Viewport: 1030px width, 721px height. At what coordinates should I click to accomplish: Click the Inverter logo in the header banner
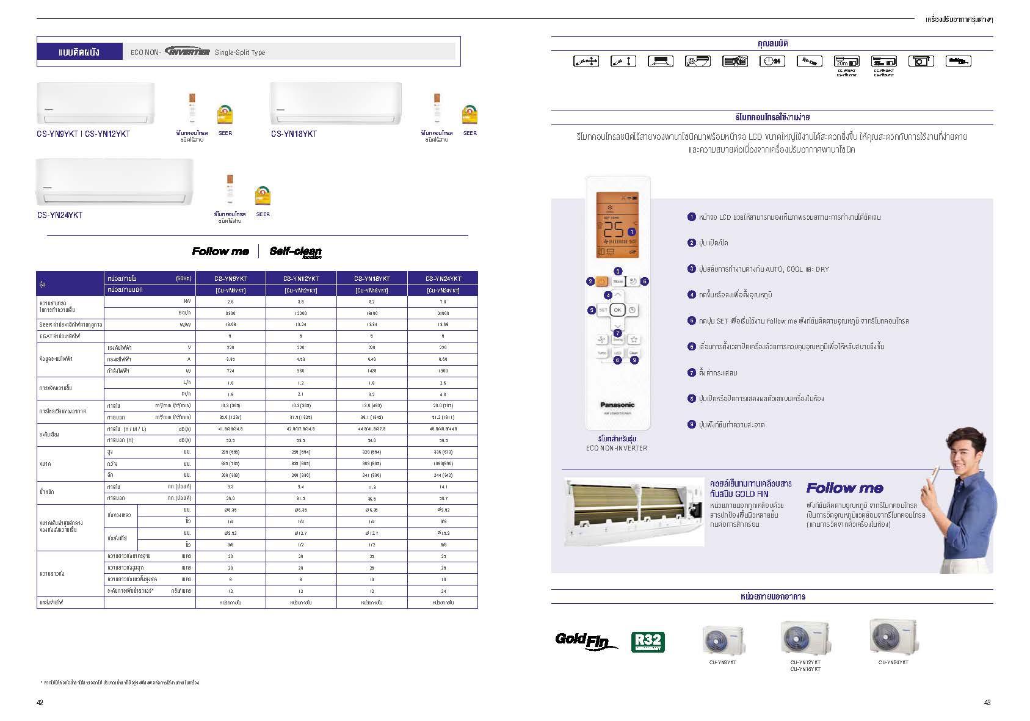click(x=187, y=51)
